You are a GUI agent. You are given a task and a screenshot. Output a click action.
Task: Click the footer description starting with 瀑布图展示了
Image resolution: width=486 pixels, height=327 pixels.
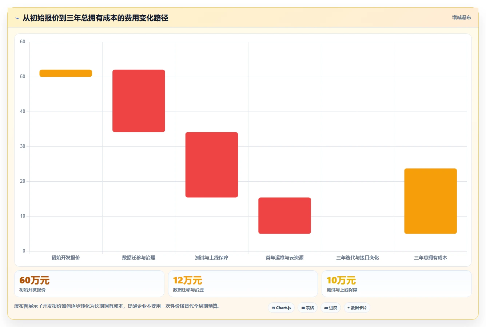click(117, 306)
